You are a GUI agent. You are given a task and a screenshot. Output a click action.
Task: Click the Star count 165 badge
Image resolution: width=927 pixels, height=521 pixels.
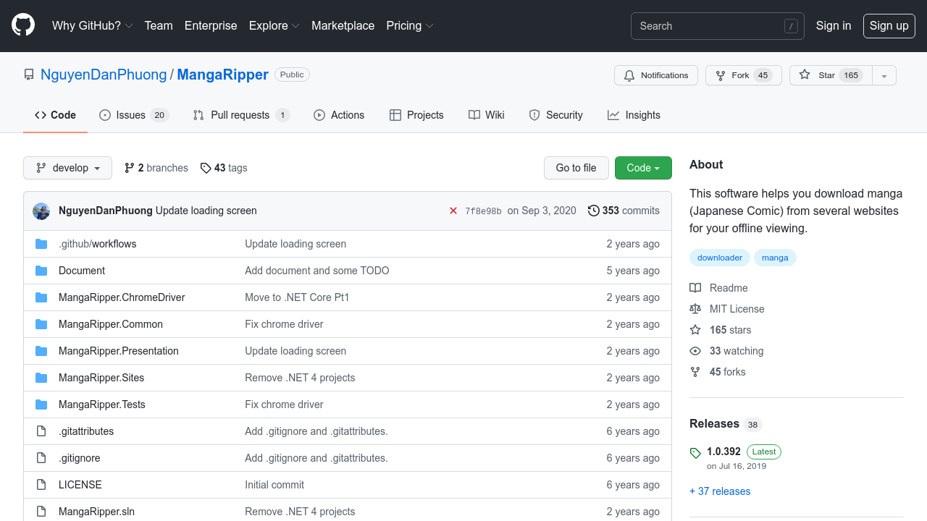click(851, 75)
